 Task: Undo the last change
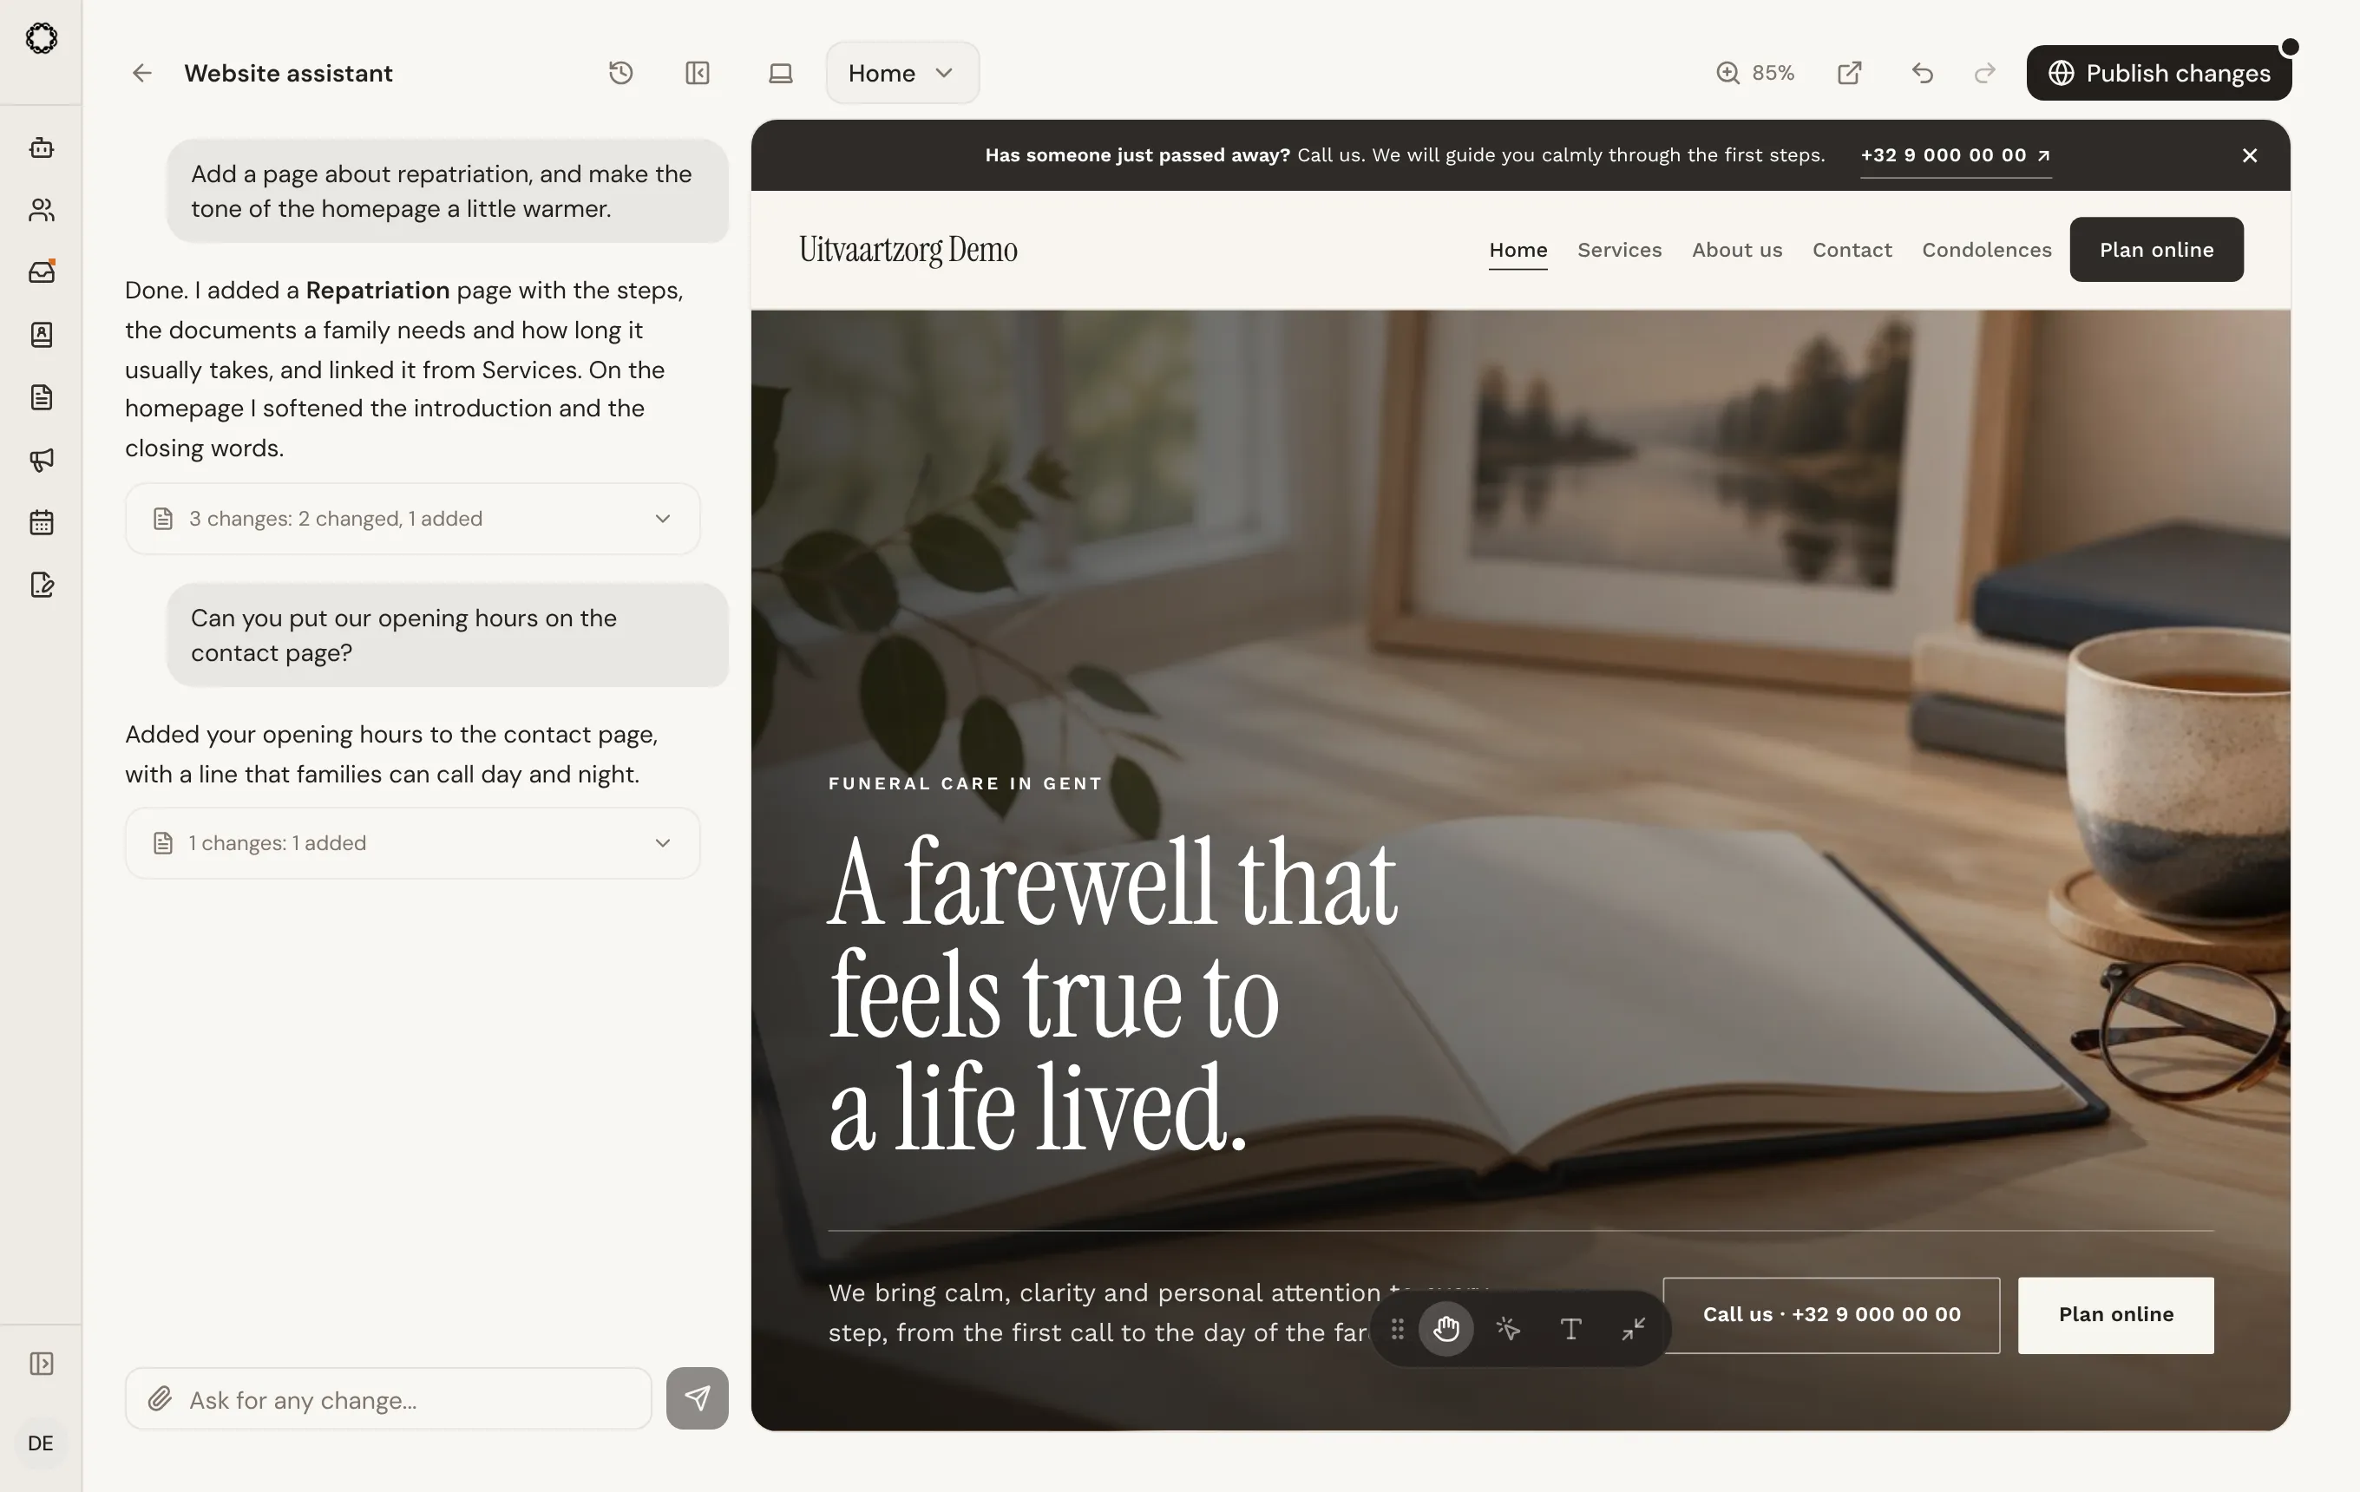(x=1922, y=73)
